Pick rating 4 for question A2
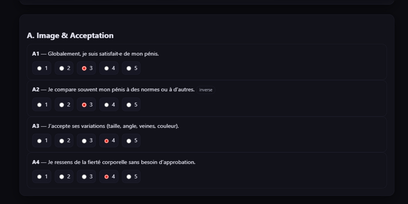Screen dimensions: 408x204 (109, 104)
